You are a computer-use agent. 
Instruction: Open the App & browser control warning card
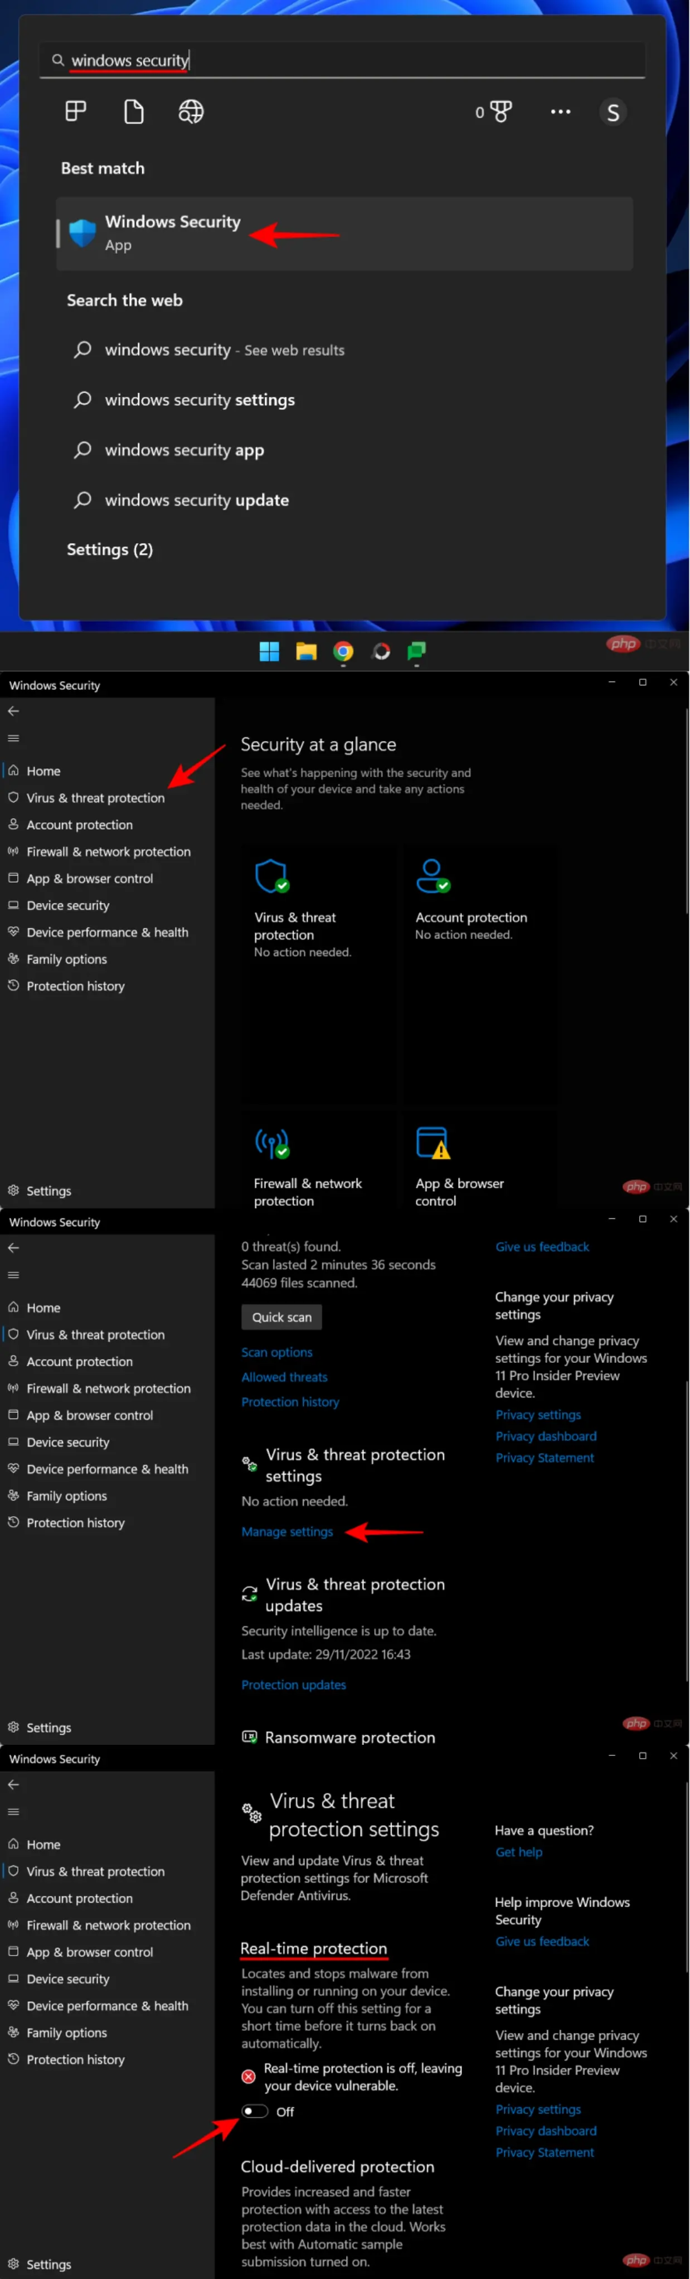(x=480, y=1159)
